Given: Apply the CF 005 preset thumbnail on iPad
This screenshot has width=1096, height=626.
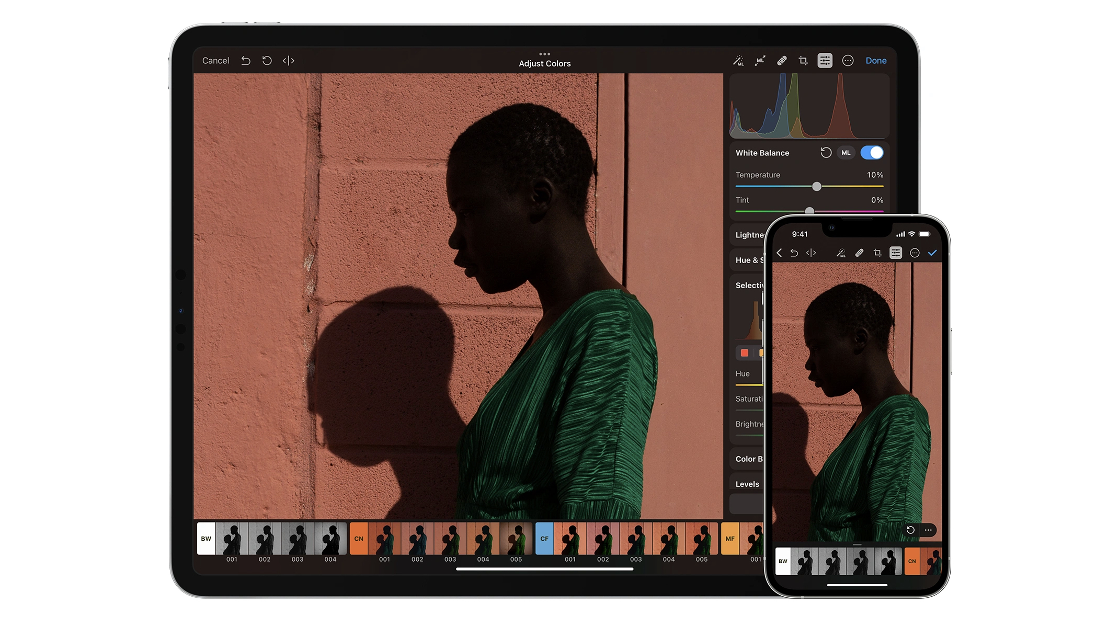Looking at the screenshot, I should [x=702, y=539].
